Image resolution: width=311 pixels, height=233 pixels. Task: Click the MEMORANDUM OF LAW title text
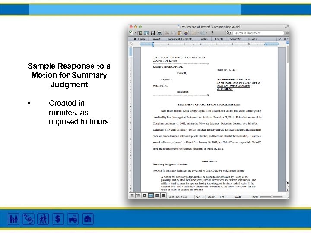coord(233,79)
